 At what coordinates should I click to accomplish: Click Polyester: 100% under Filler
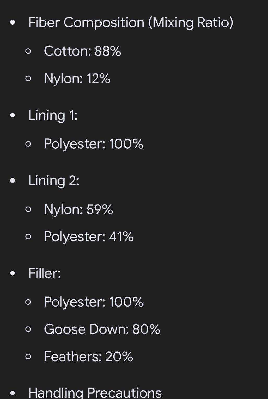(94, 302)
